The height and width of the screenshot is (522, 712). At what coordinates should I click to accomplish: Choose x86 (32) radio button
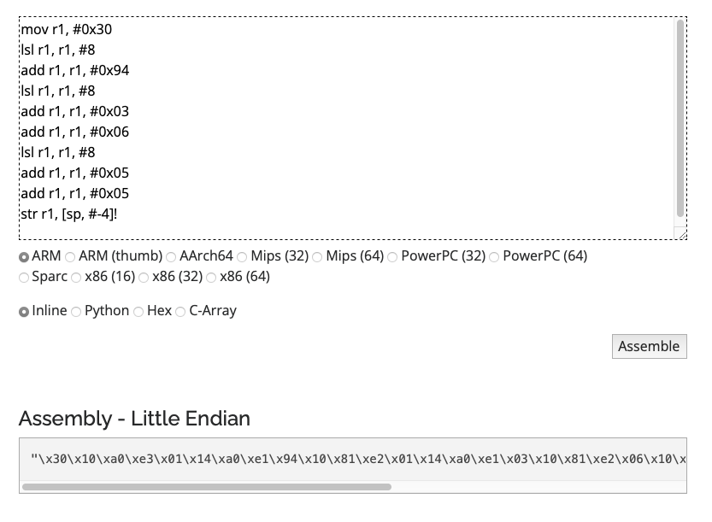tap(144, 278)
